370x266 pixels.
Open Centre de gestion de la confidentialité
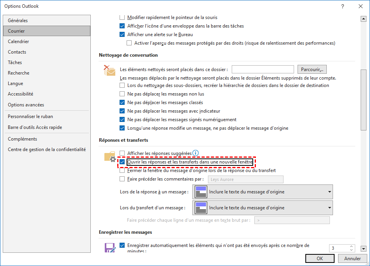[47, 150]
